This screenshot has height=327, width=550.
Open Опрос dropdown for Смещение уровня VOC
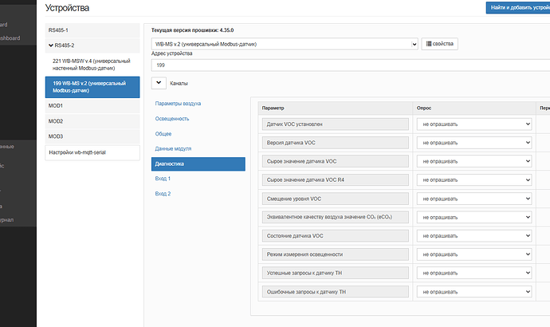pos(476,199)
